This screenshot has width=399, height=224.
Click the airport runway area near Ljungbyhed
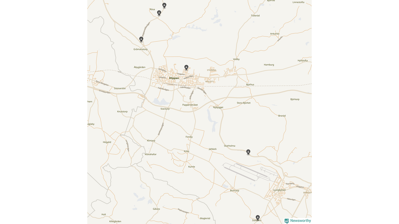coord(249,172)
